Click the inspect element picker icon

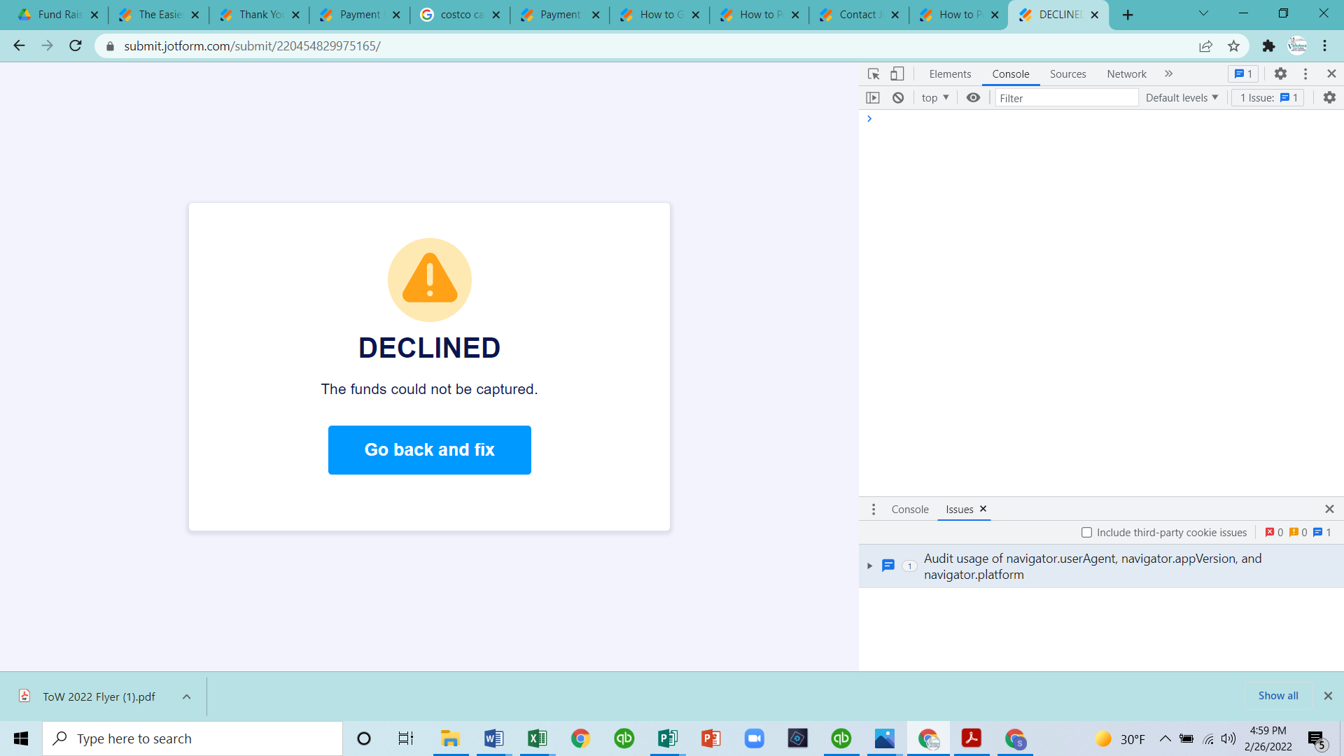click(873, 73)
